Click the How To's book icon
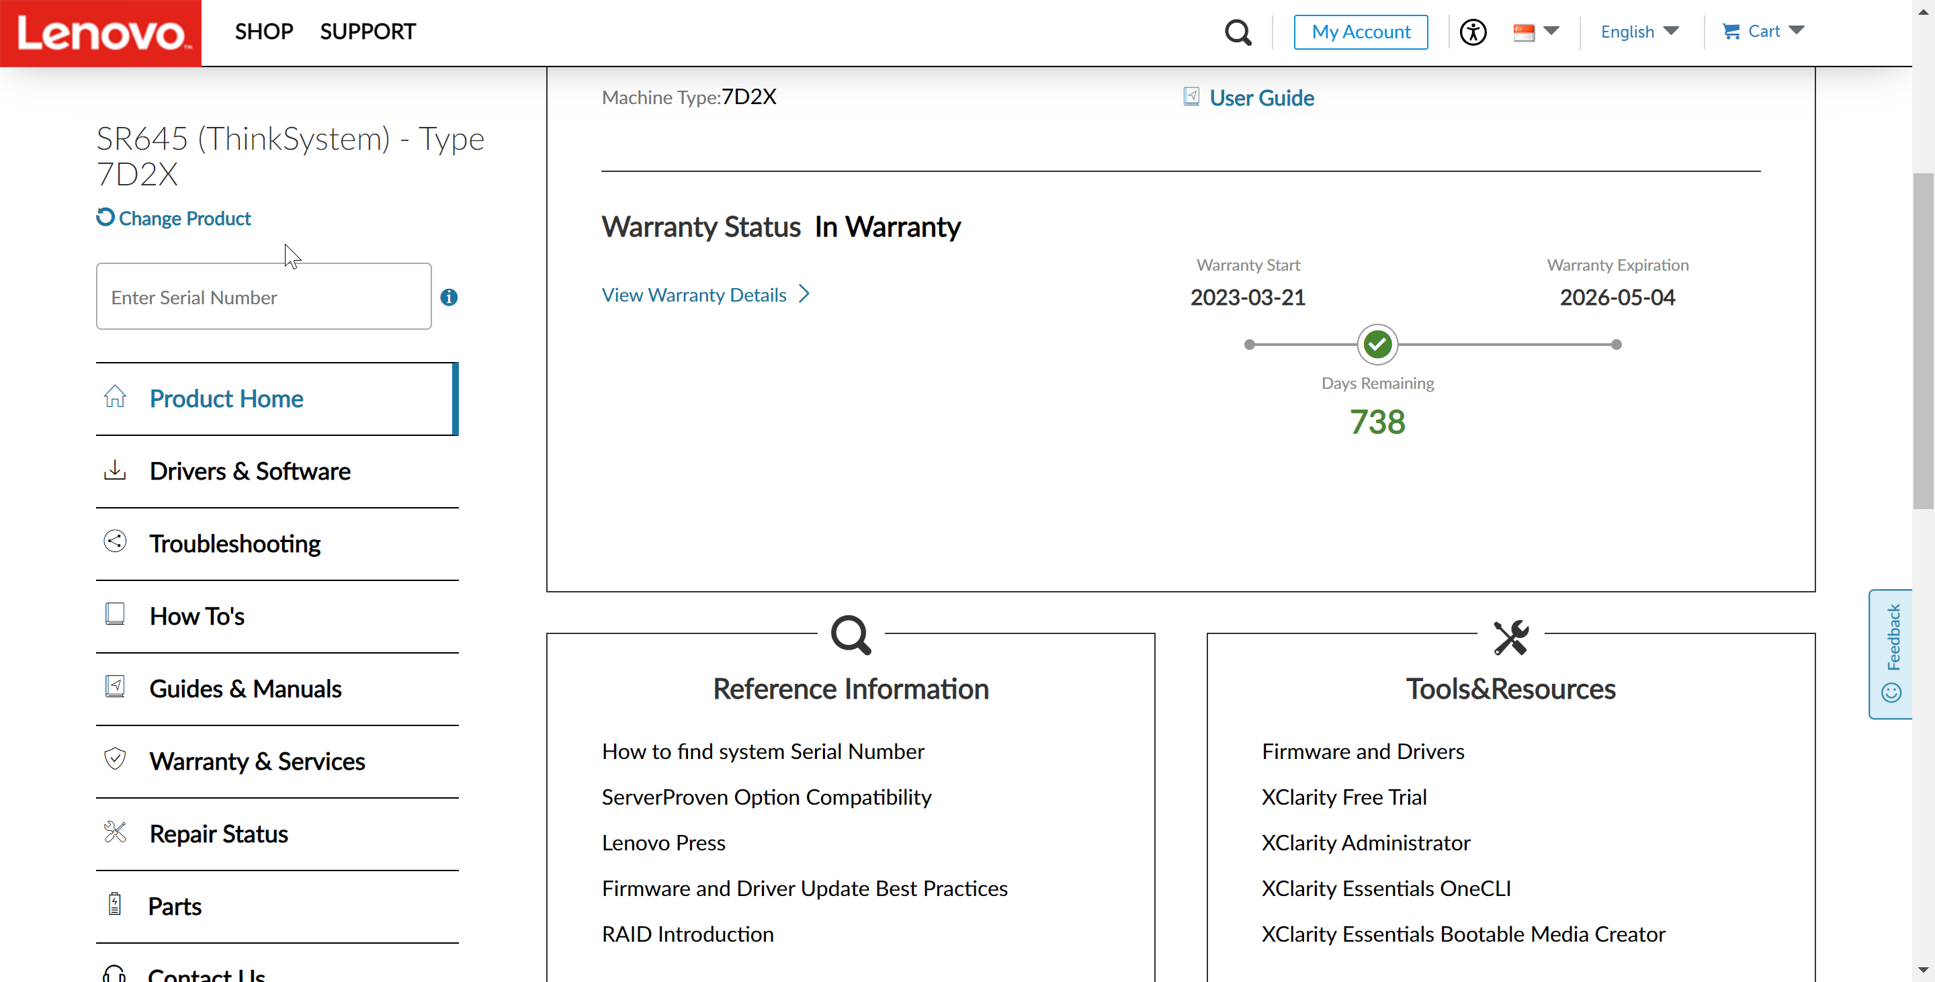Screen dimensions: 1935x982 coord(115,614)
